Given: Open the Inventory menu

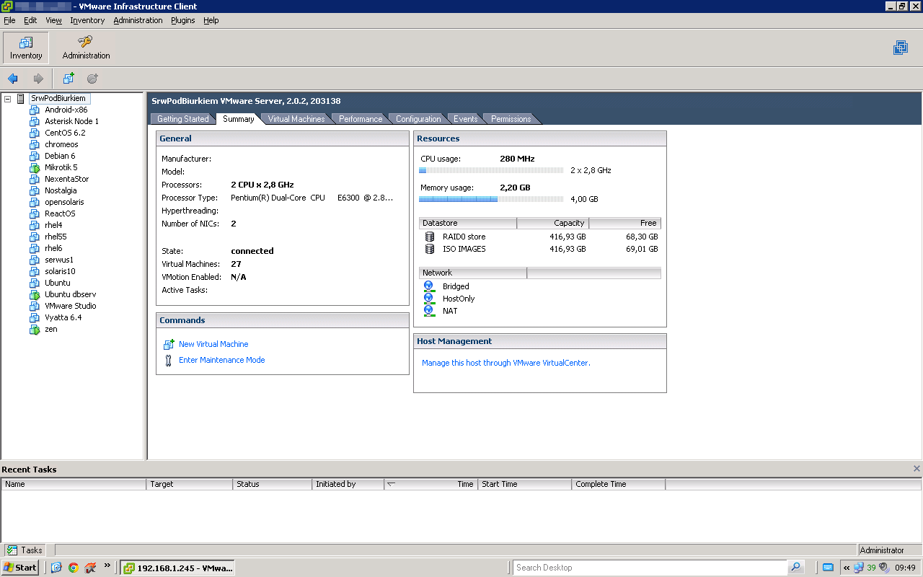Looking at the screenshot, I should tap(87, 20).
